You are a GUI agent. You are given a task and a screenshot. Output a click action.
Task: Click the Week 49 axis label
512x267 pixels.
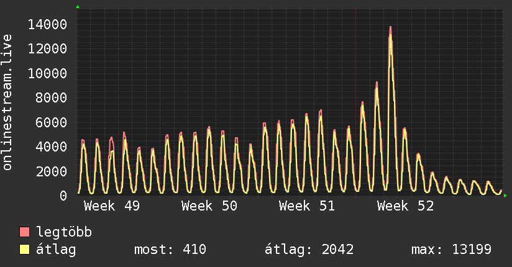tap(112, 206)
